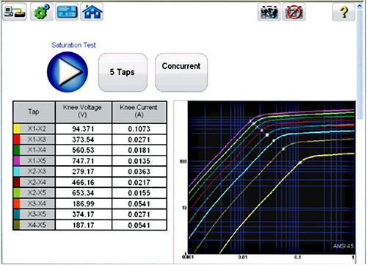Screen dimensions: 367x265
Task: Start the Saturation Test play button
Action: pyautogui.click(x=68, y=72)
